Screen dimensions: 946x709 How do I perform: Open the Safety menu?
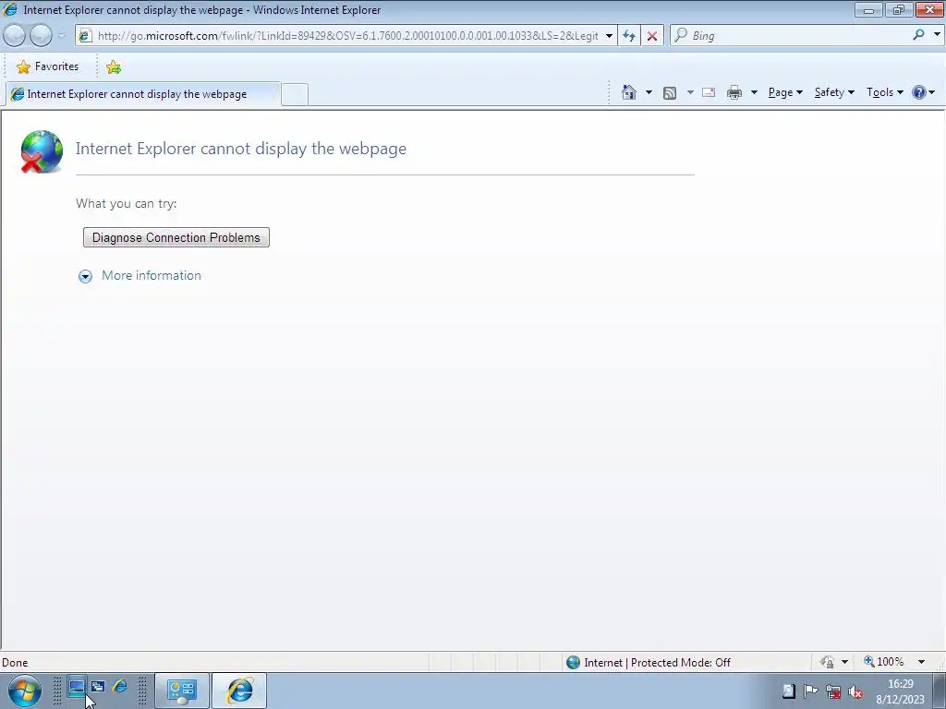tap(834, 92)
